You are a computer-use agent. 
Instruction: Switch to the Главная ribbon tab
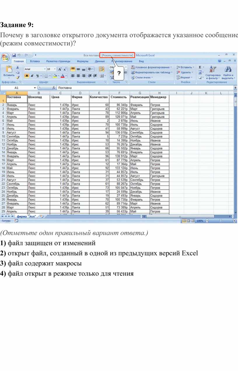pyautogui.click(x=19, y=61)
